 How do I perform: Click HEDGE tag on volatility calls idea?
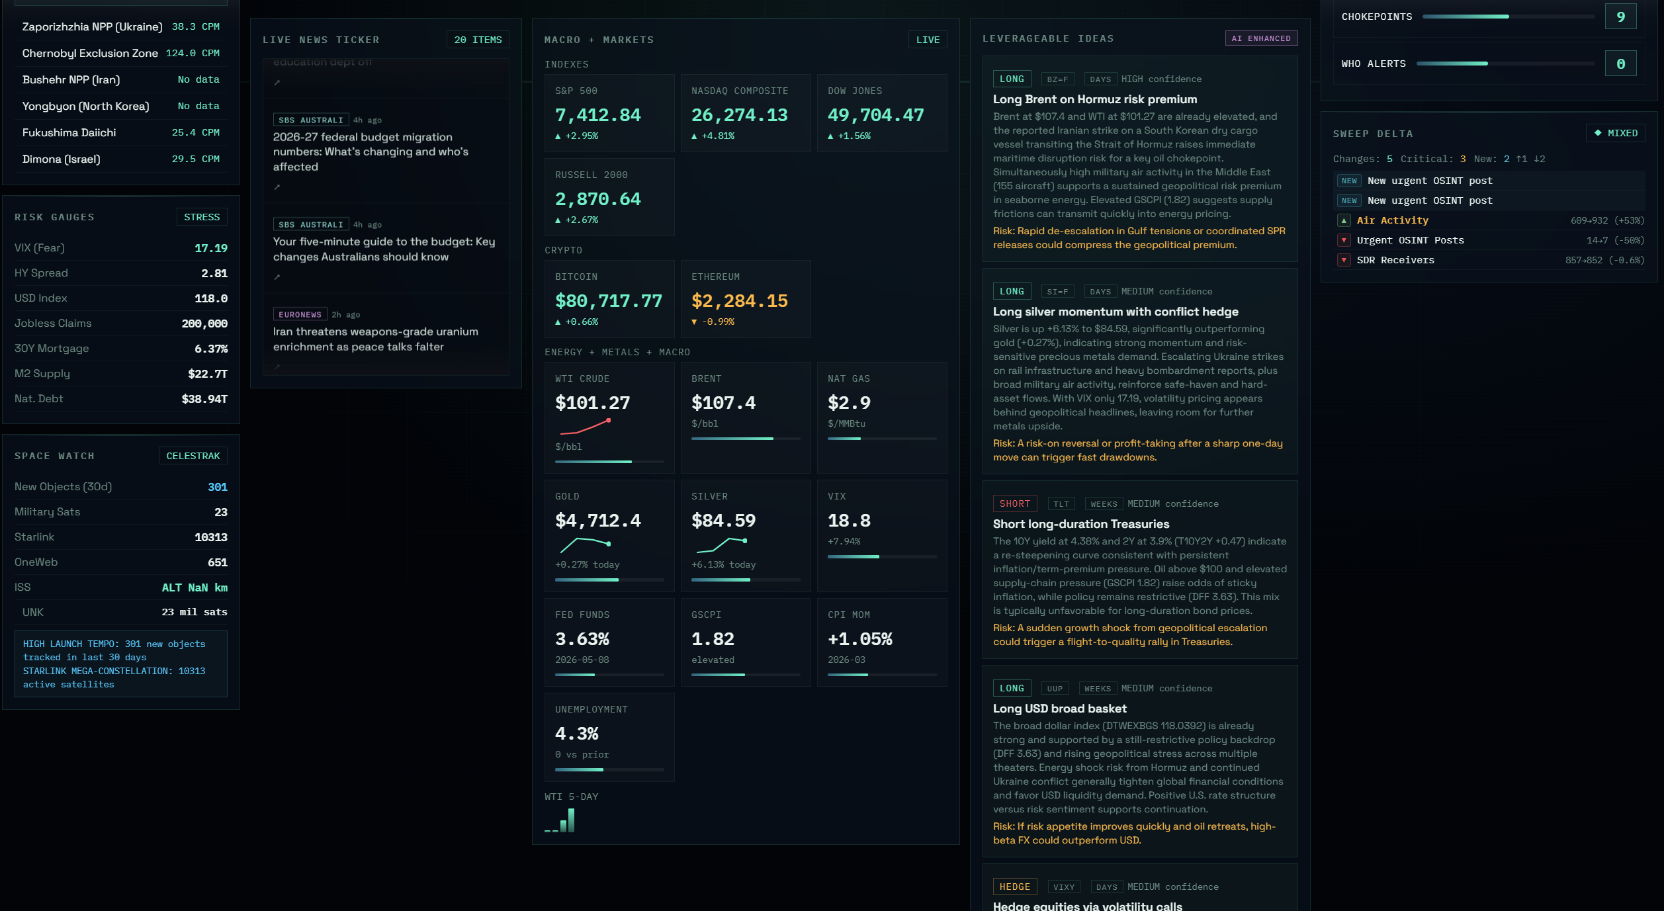1015,887
